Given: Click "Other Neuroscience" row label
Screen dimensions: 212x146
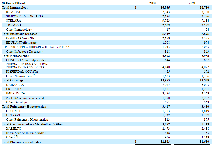Looking at the screenshot, I should 19,76.
